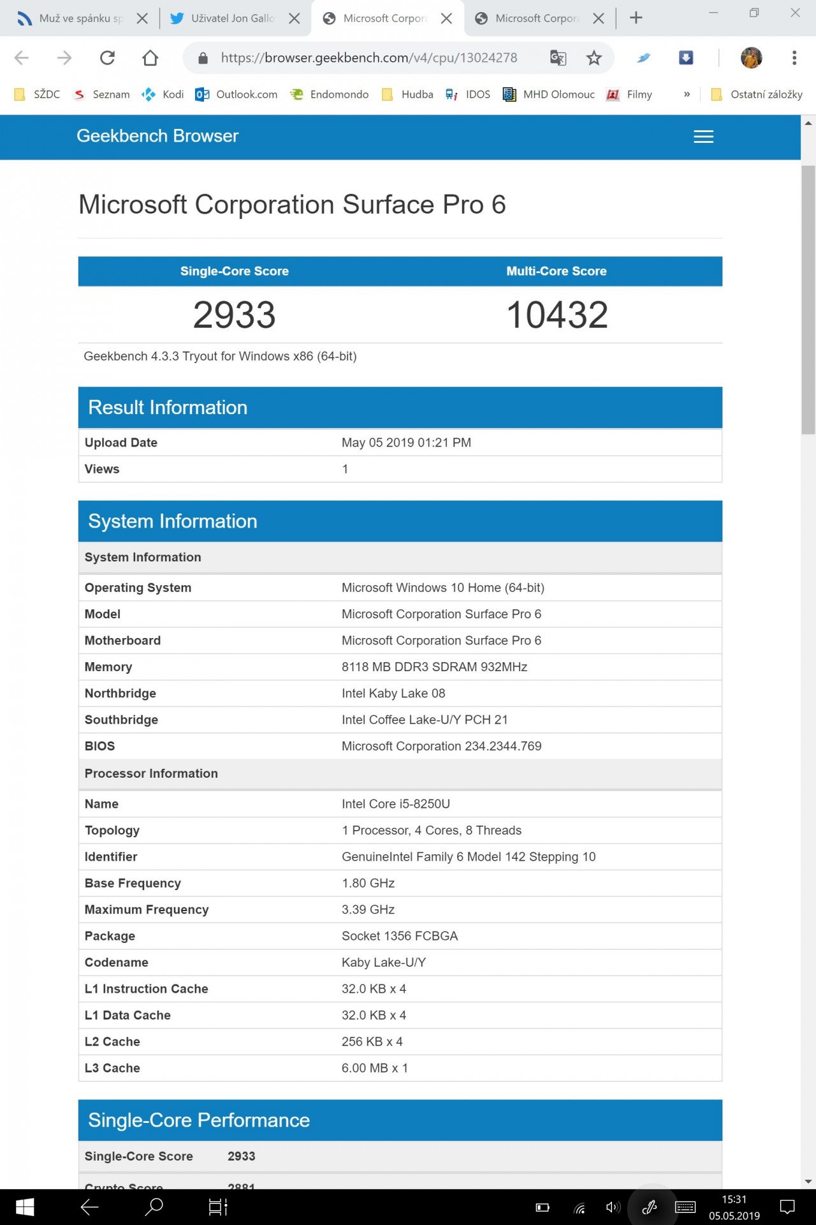Go back to the previous page
The image size is (816, 1225).
tap(22, 58)
